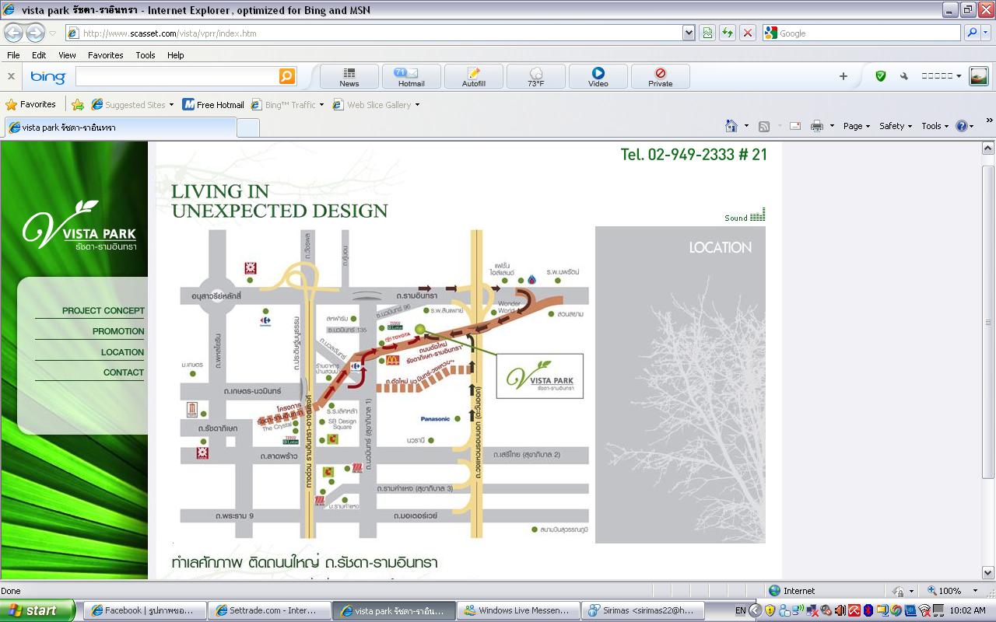The image size is (996, 622).
Task: Toggle Compatibility View beside the address bar
Action: tap(707, 33)
